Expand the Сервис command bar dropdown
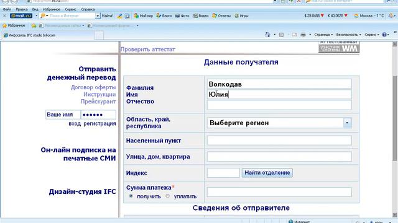This screenshot has height=223, width=398. coord(372,35)
